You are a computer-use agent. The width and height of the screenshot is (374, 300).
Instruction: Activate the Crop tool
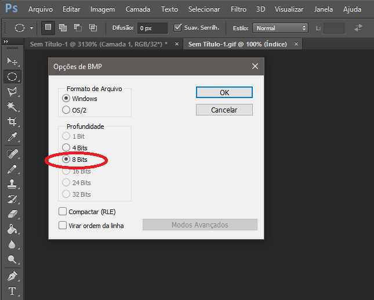pos(12,122)
